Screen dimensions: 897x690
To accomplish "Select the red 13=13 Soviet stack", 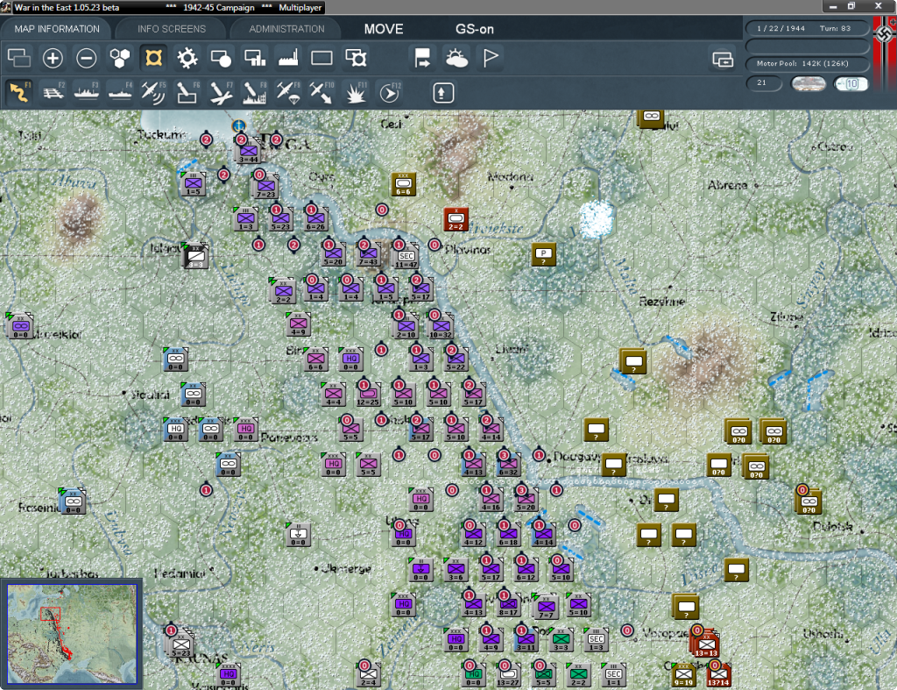I will point(707,644).
